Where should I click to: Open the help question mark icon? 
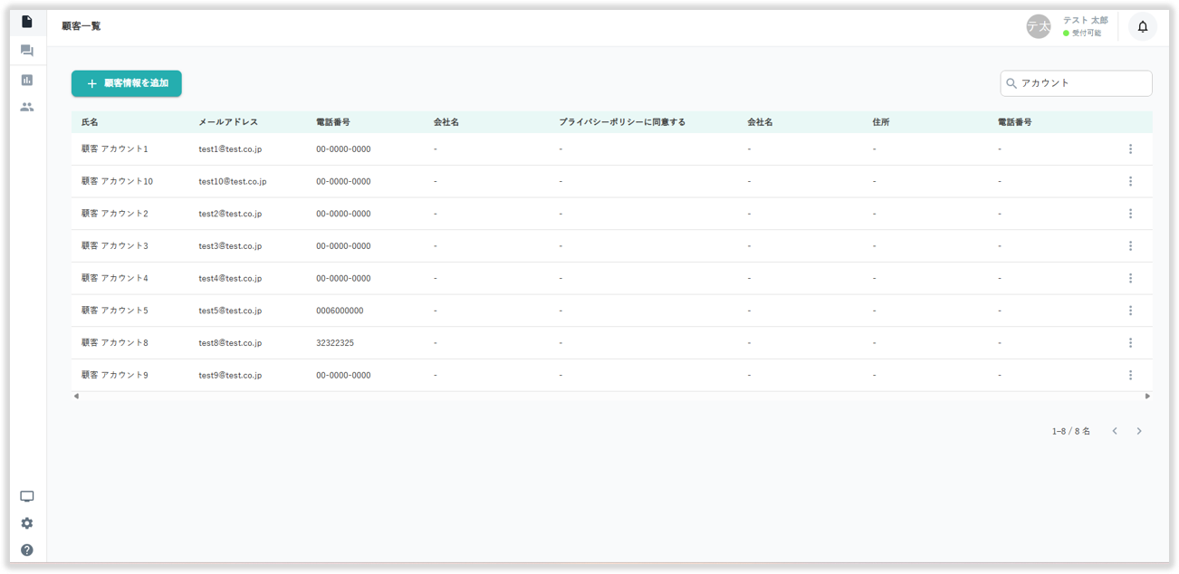[27, 550]
